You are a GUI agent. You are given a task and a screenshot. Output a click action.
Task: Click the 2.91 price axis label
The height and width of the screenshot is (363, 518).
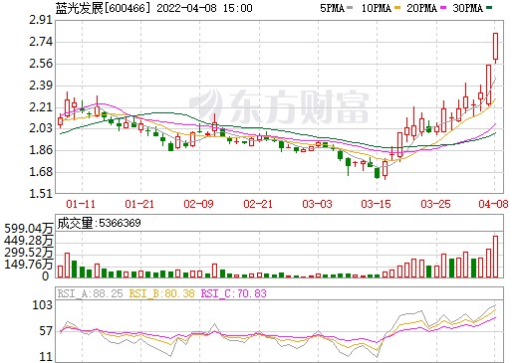pos(41,20)
